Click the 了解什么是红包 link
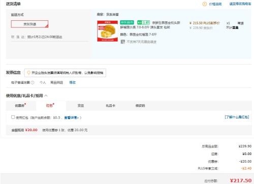 [x=237, y=117]
